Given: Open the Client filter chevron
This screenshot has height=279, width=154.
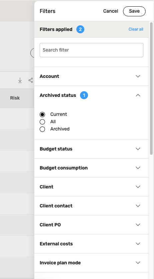Looking at the screenshot, I should (x=138, y=187).
